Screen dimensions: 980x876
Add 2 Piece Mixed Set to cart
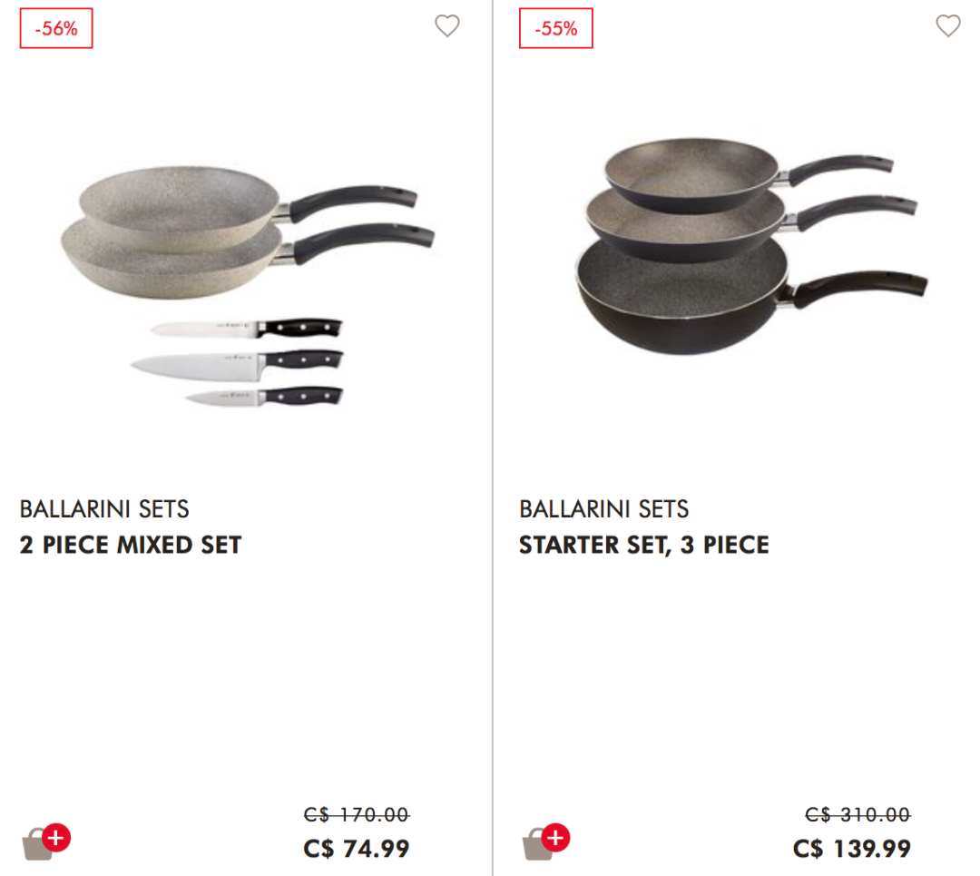(x=46, y=842)
